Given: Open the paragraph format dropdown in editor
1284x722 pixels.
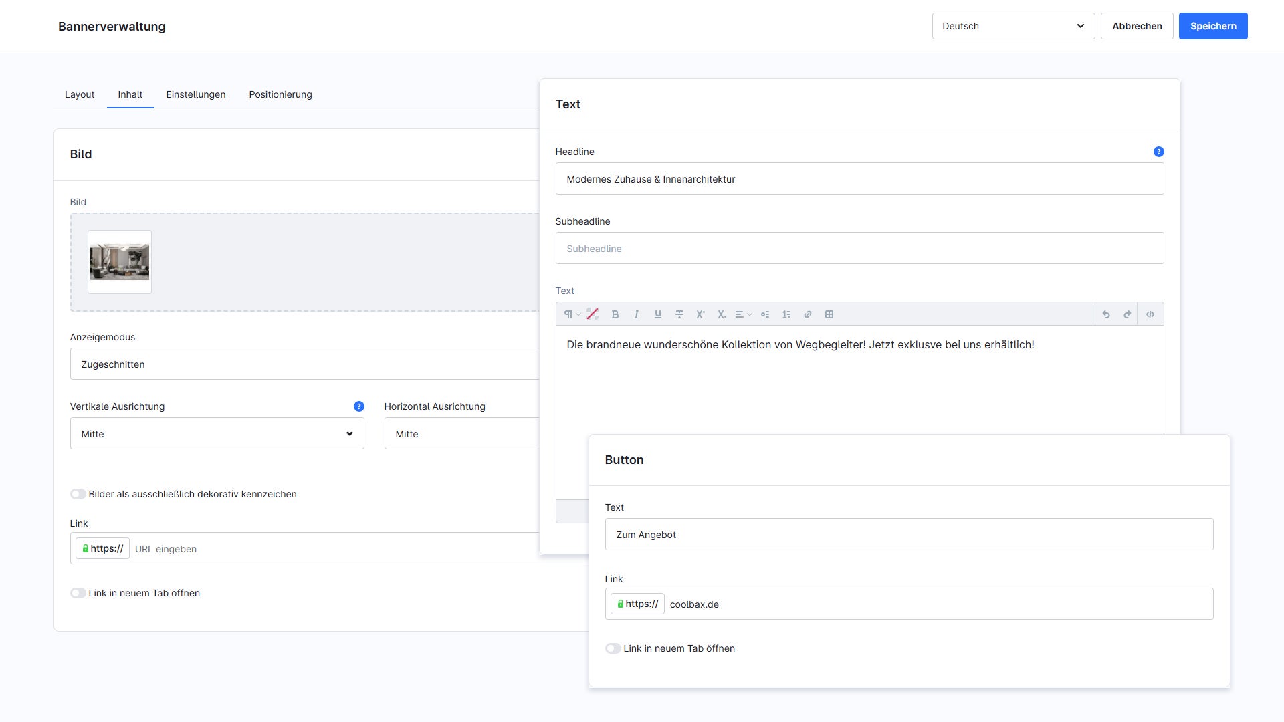Looking at the screenshot, I should [x=572, y=314].
